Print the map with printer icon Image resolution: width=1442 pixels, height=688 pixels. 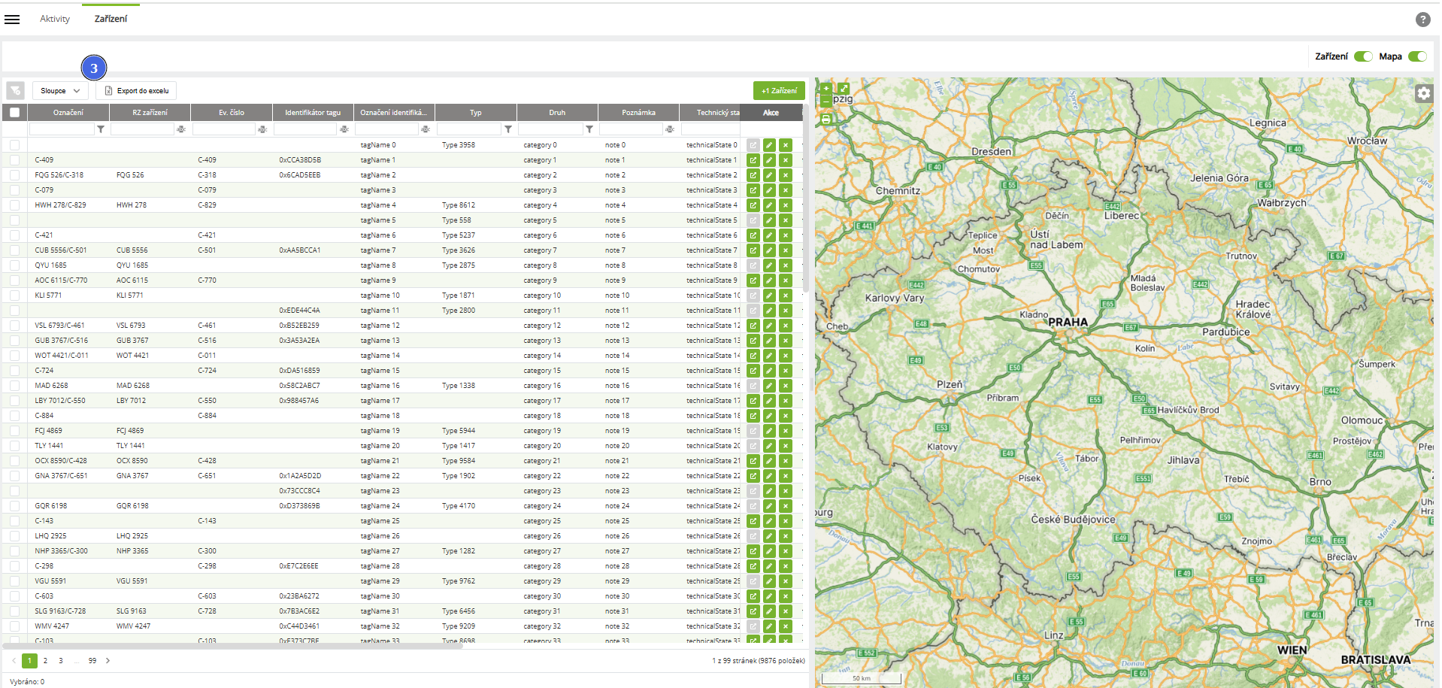826,119
